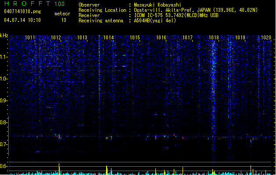The image size is (276, 175).
Task: Click time marker 1011
Action: point(30,38)
